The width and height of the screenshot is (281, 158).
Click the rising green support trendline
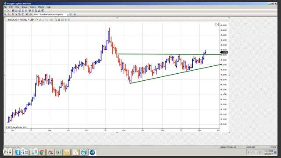coord(176,74)
